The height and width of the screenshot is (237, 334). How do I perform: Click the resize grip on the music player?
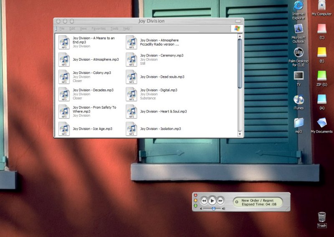tap(288, 209)
